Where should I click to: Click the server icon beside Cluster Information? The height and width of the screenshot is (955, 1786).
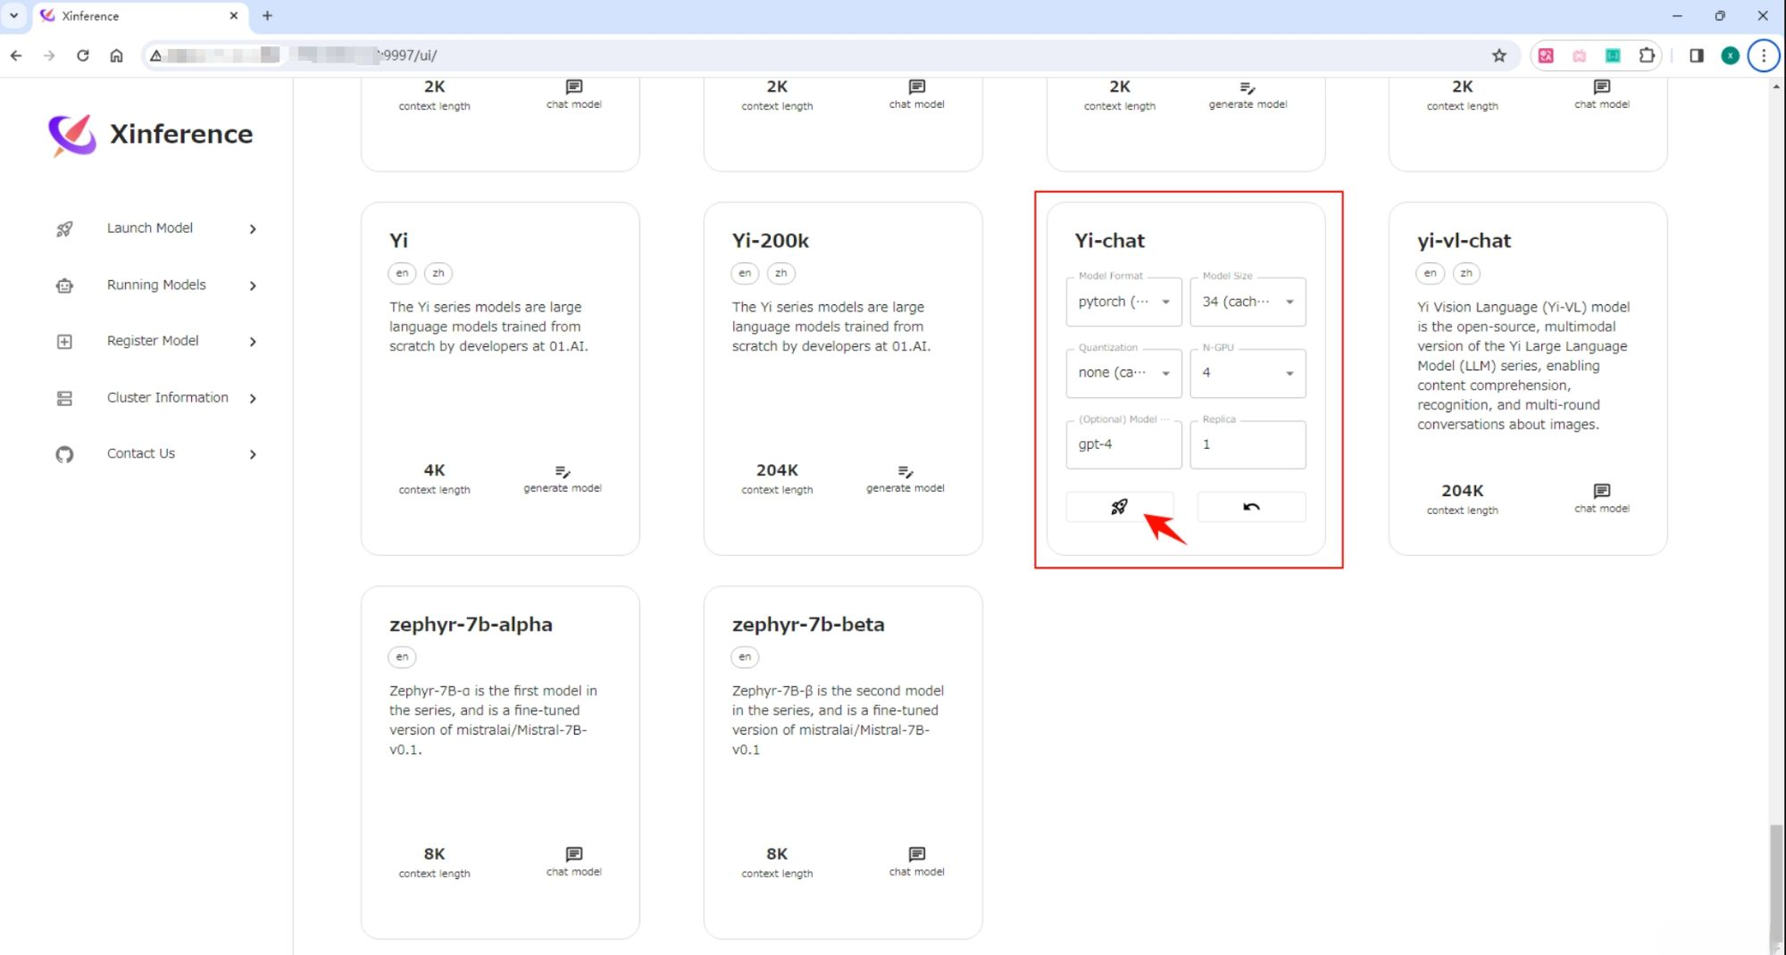(64, 398)
